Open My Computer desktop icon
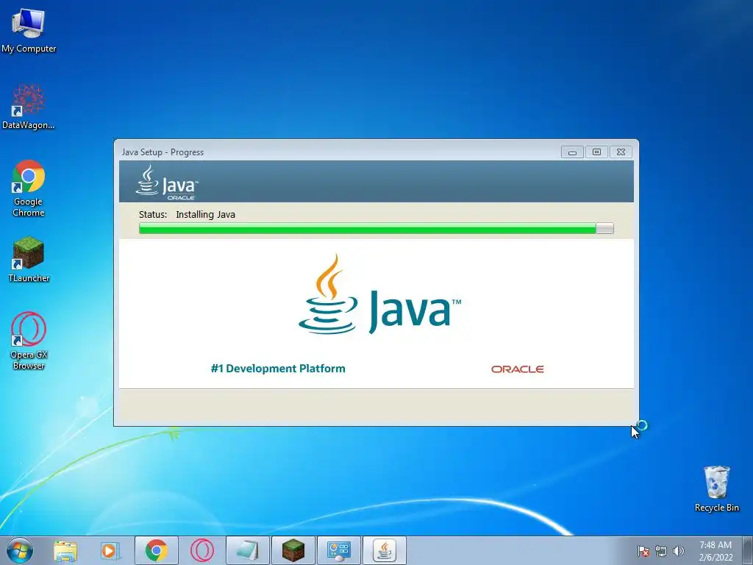This screenshot has height=565, width=753. pos(29,31)
